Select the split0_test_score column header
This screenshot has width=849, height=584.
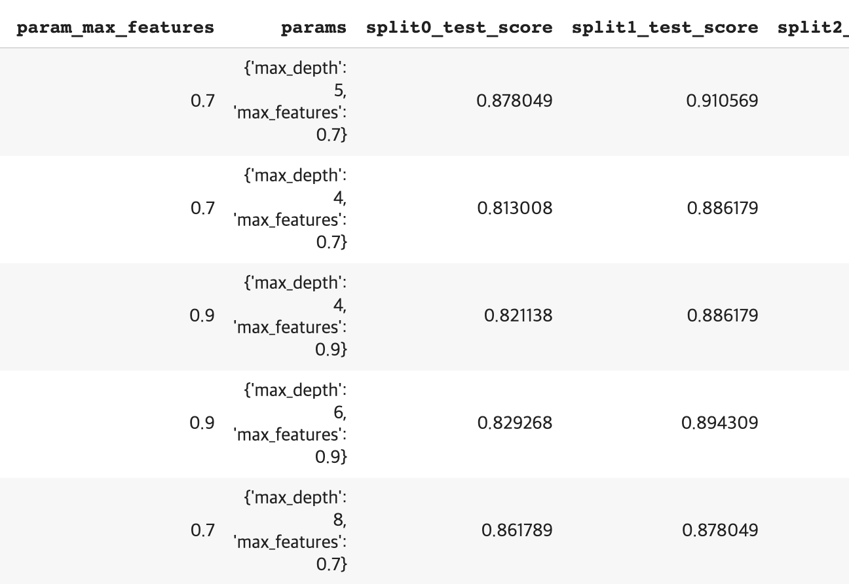[x=459, y=27]
